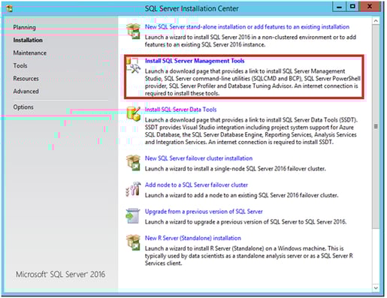Click the description about upgrading to SQL Server 2016

[x=246, y=221]
